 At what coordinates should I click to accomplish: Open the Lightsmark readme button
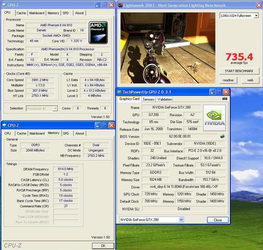tap(228, 80)
